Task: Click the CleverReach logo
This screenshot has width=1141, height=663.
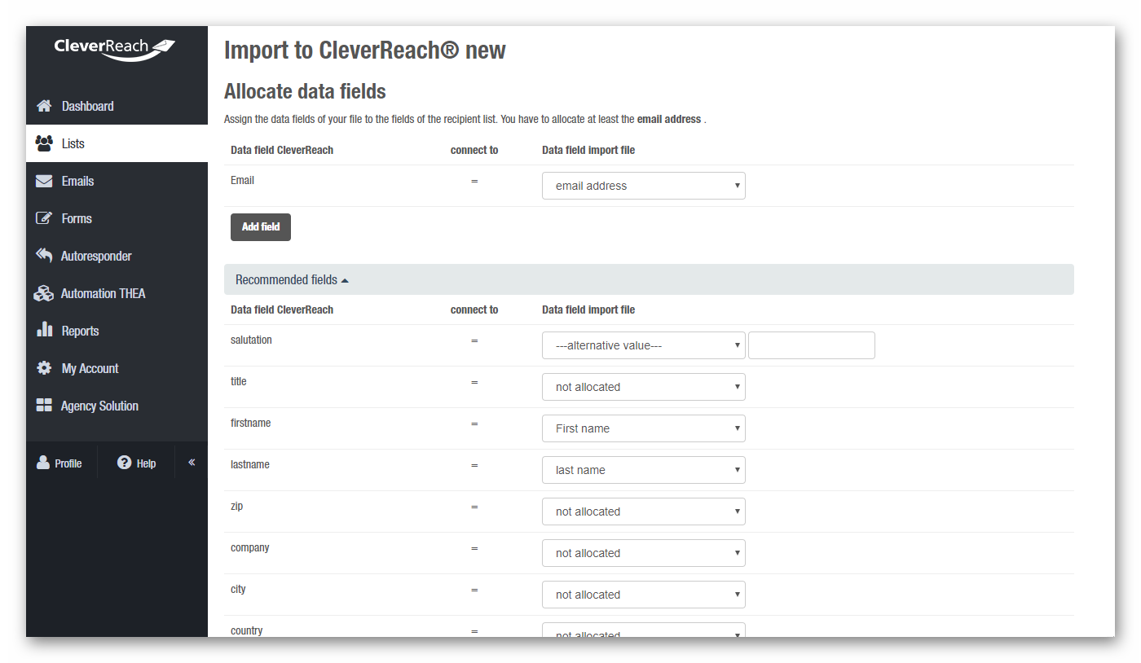Action: tap(114, 49)
